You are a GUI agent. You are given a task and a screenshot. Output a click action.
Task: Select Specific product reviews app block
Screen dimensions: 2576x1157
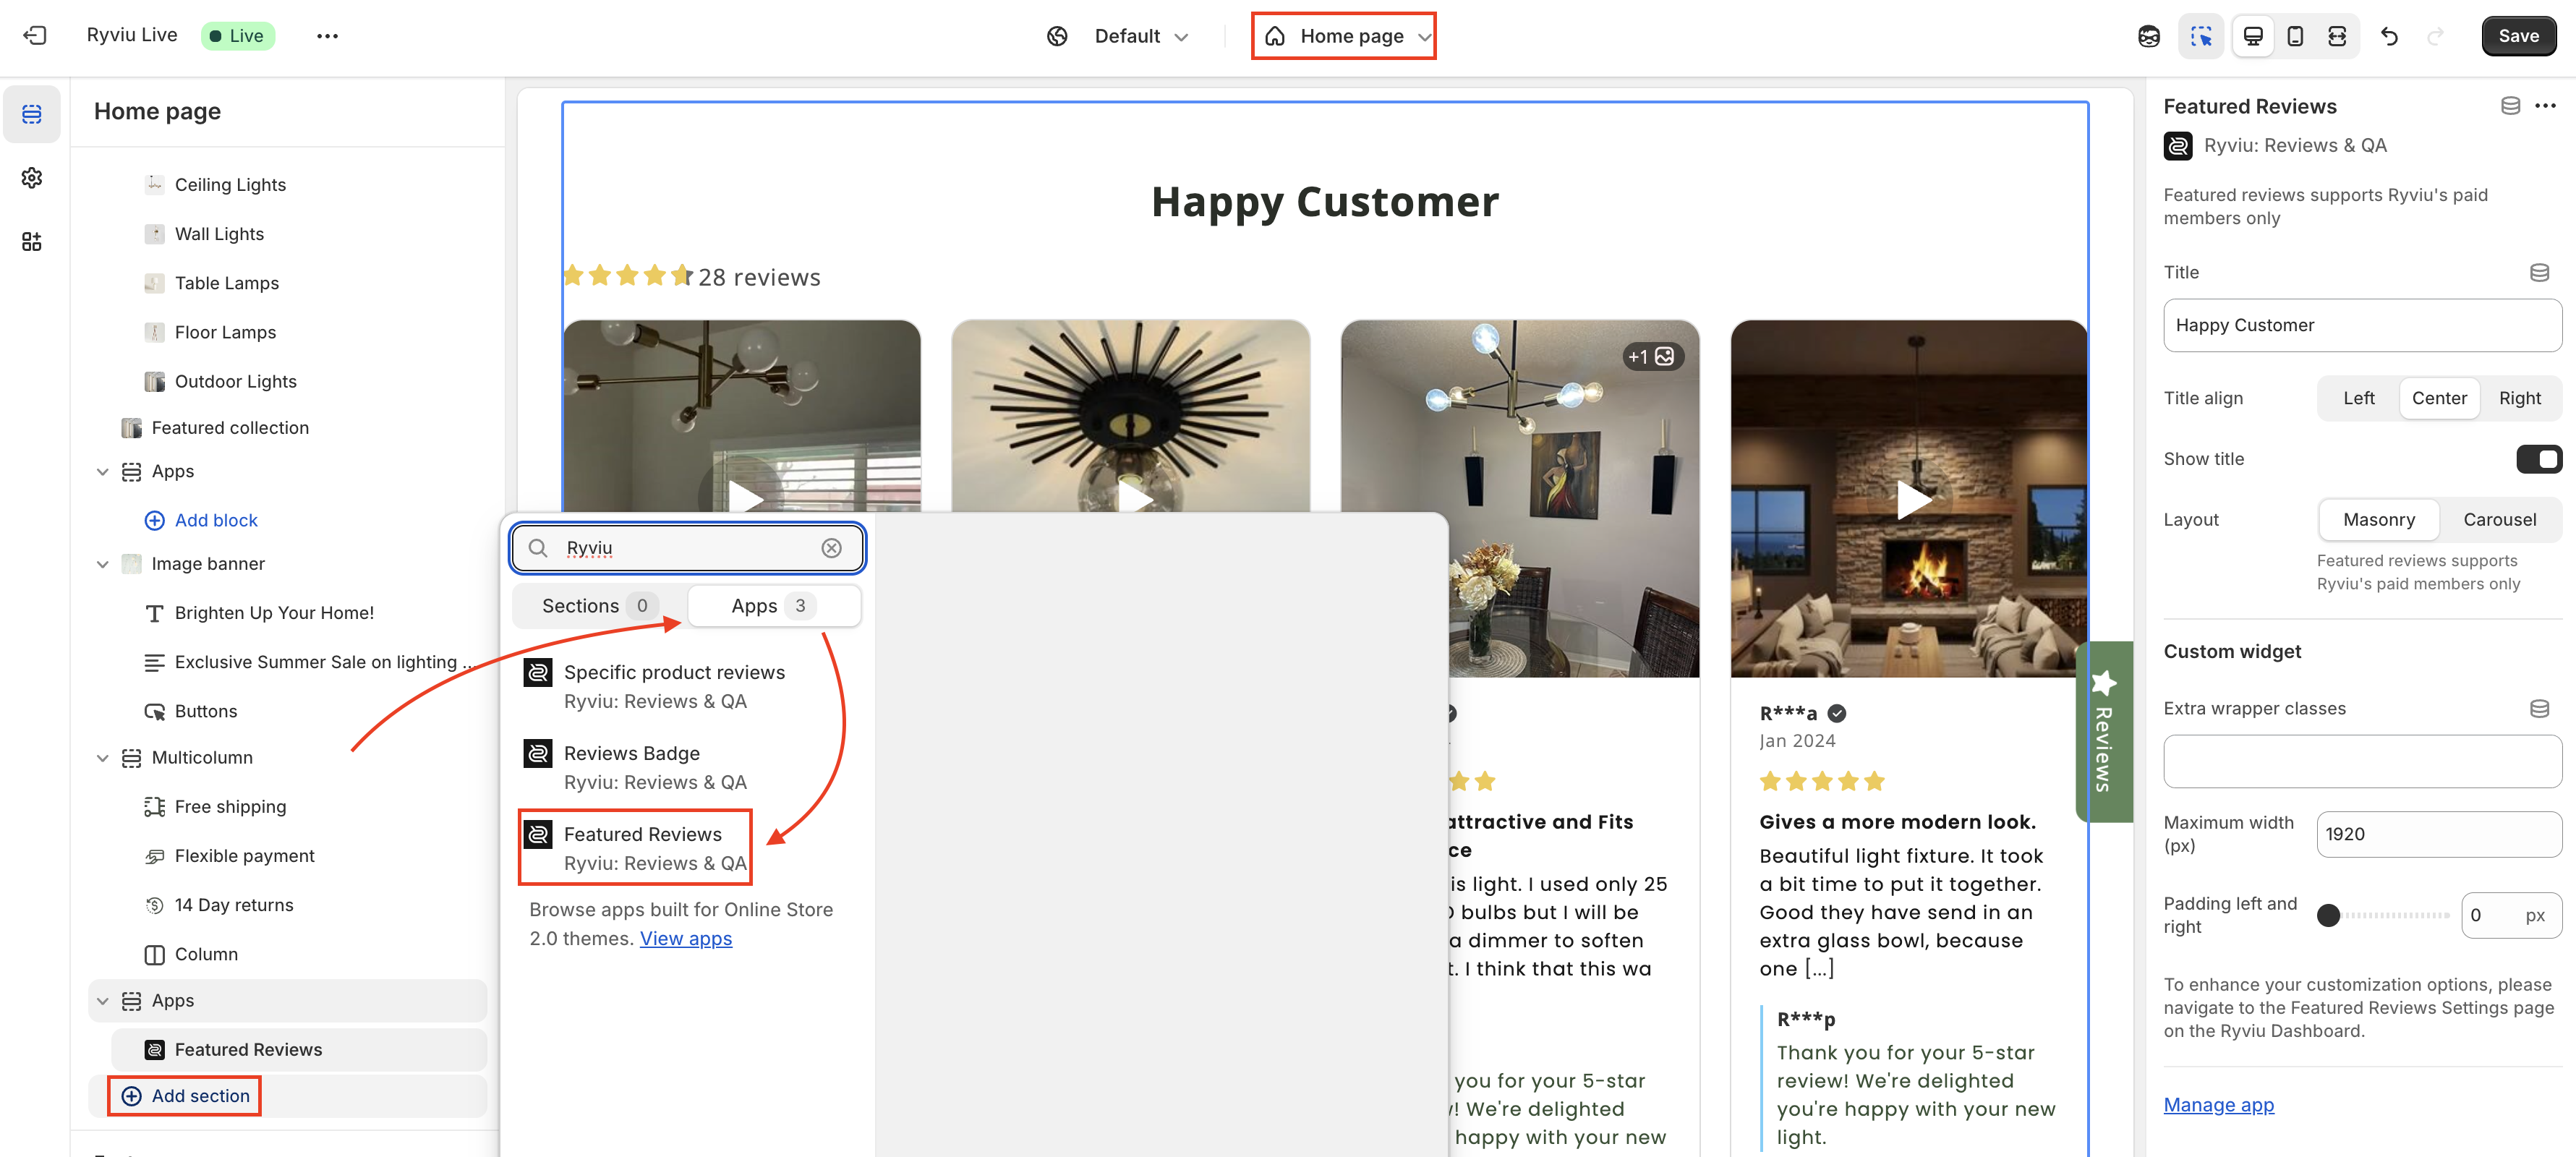[x=688, y=686]
